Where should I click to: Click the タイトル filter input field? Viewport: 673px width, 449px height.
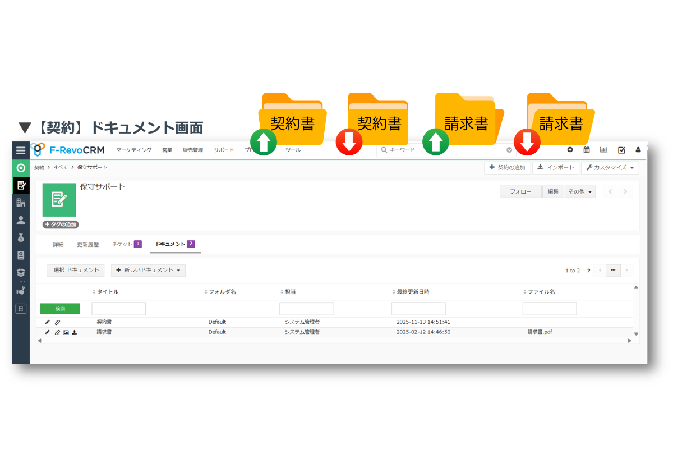[x=119, y=309]
